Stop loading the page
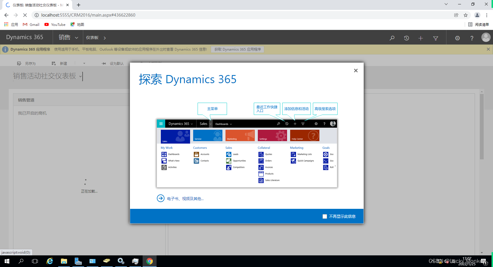The height and width of the screenshot is (267, 493). click(x=25, y=15)
